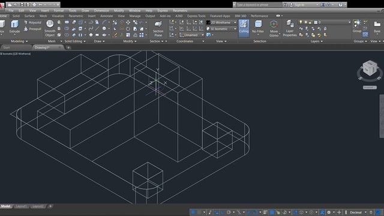Expand the Layers panel
Viewport: 384px width, 216px height.
point(317,41)
